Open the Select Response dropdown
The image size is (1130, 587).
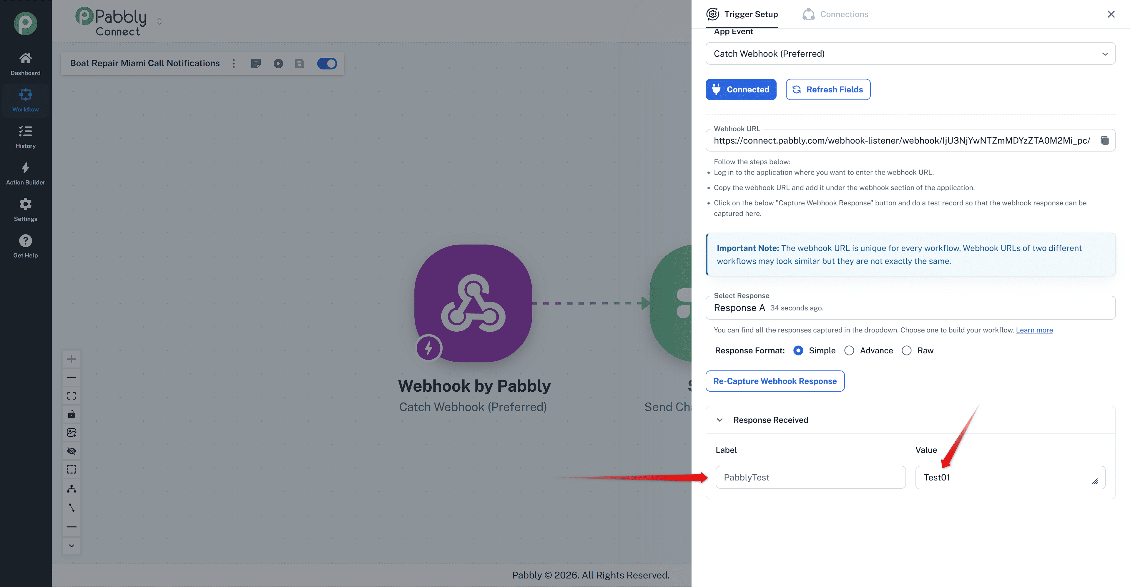[910, 308]
